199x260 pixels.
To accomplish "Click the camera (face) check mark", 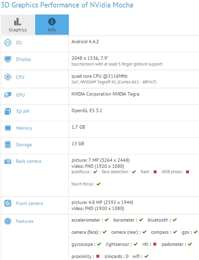I will (x=104, y=232).
